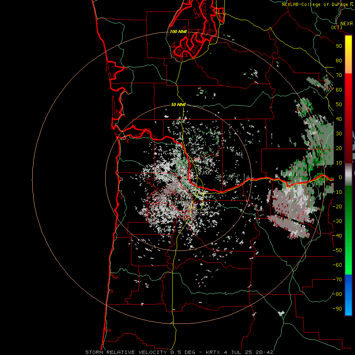The height and width of the screenshot is (355, 355).
Task: Click the -10 value on the velocity scale
Action: [x=337, y=192]
